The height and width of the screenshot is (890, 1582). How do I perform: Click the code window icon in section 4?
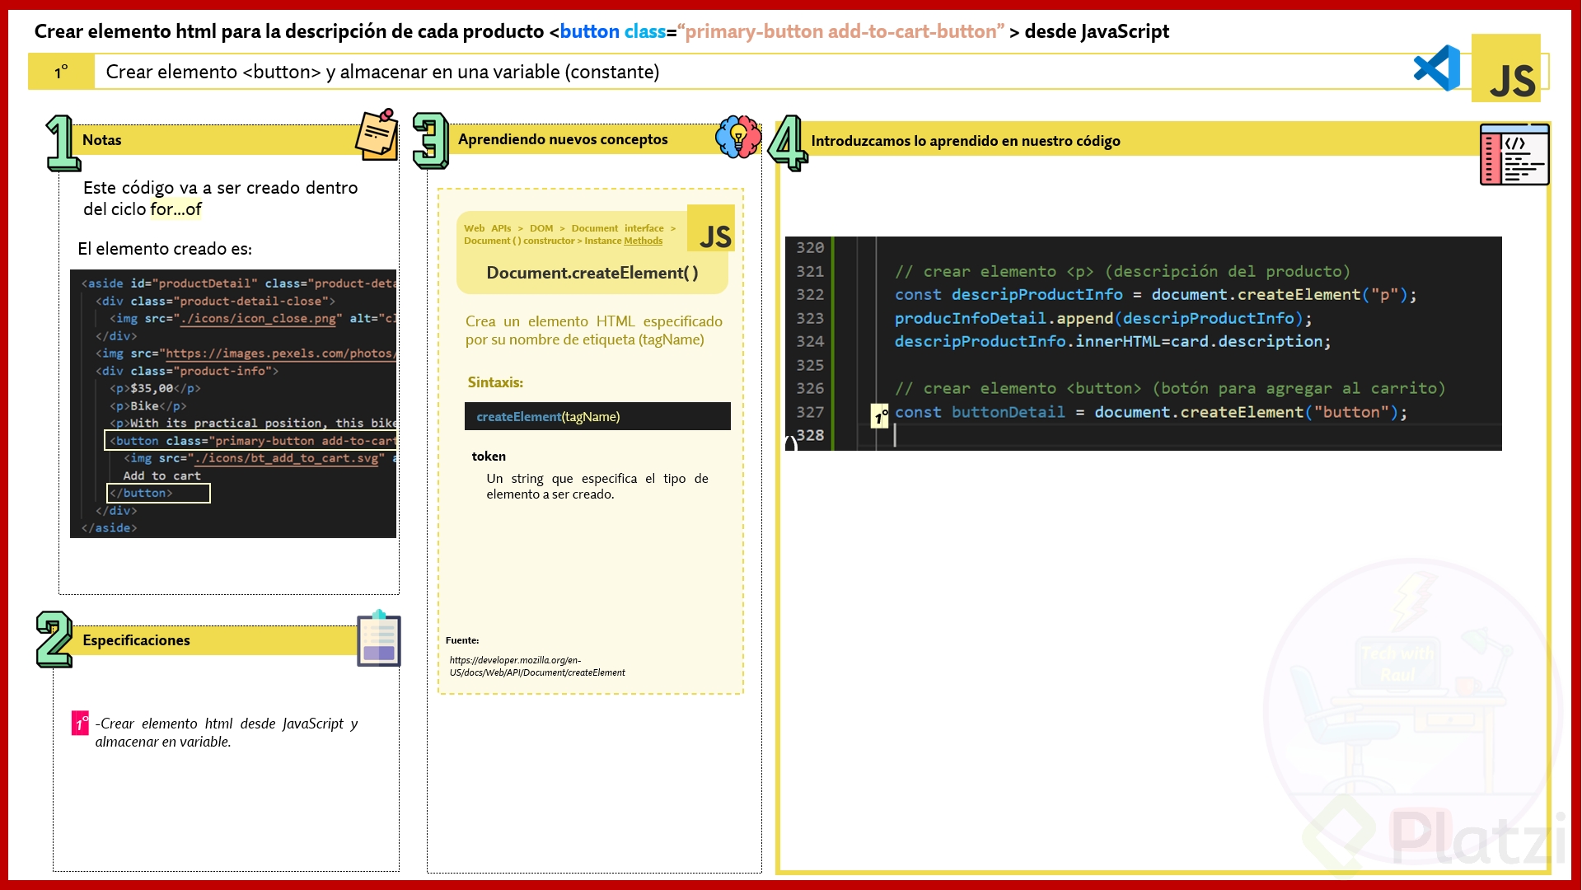1514,154
